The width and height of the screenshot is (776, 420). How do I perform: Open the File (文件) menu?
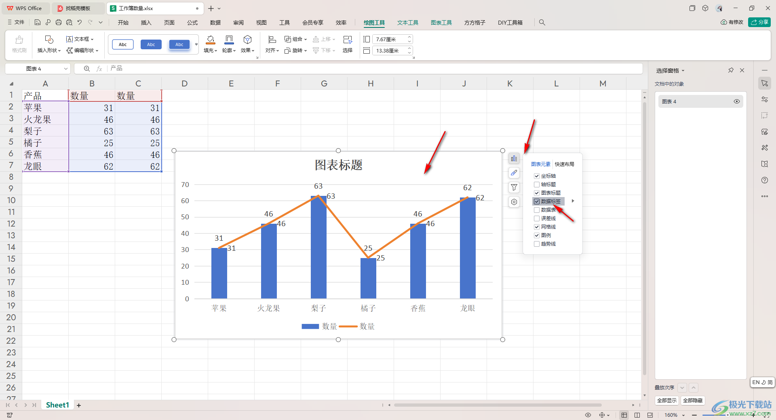pos(16,23)
